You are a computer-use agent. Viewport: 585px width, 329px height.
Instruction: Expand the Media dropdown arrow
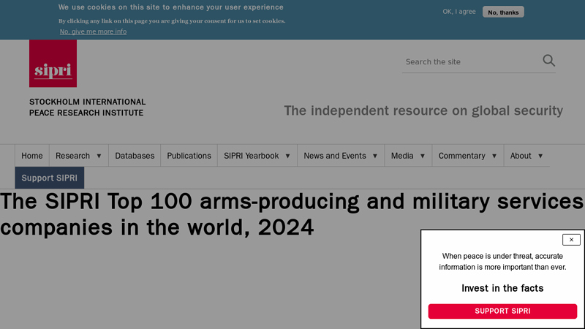(x=423, y=156)
